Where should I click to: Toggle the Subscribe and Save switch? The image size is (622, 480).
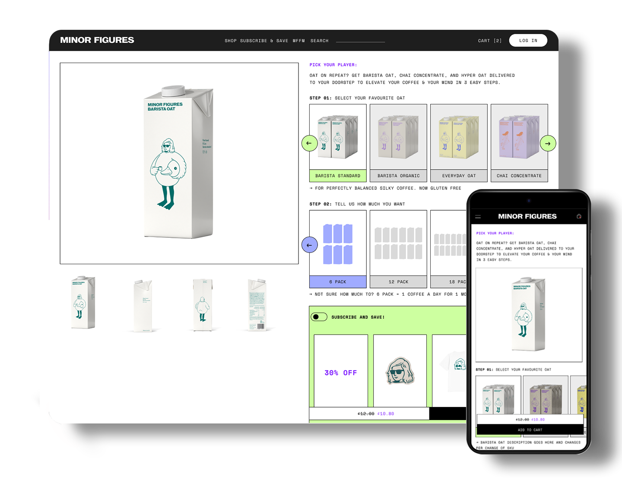319,317
